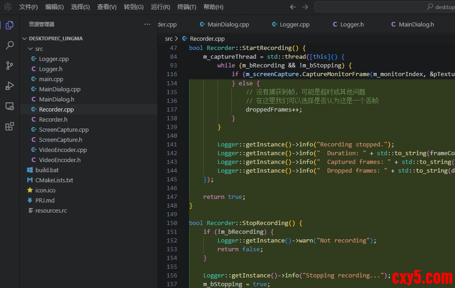
Task: Open the Source Control view icon
Action: tap(10, 66)
